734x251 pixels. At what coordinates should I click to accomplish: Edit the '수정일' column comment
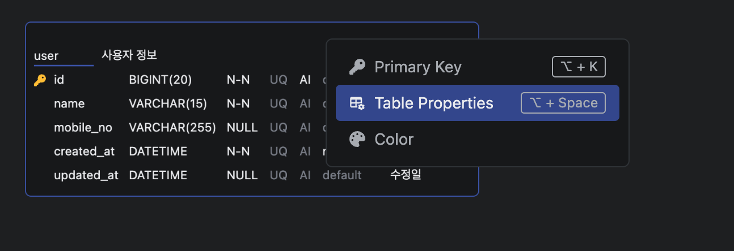[406, 175]
